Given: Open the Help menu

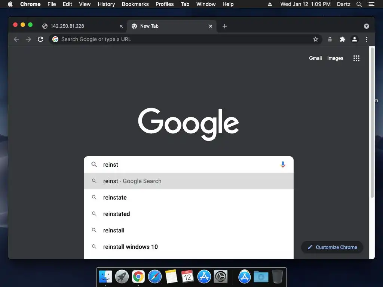Looking at the screenshot, I should 228,4.
